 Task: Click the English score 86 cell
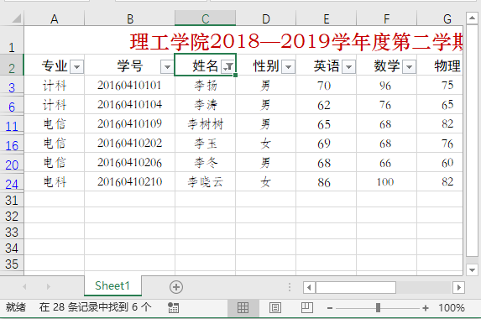tap(327, 182)
